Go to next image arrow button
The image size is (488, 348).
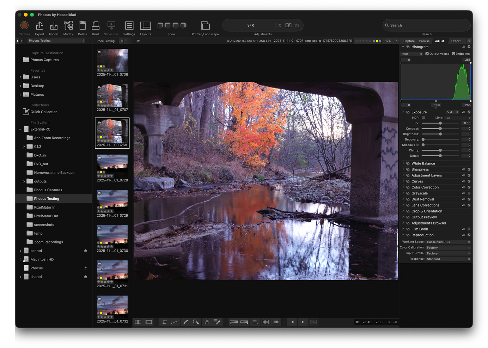pyautogui.click(x=303, y=322)
